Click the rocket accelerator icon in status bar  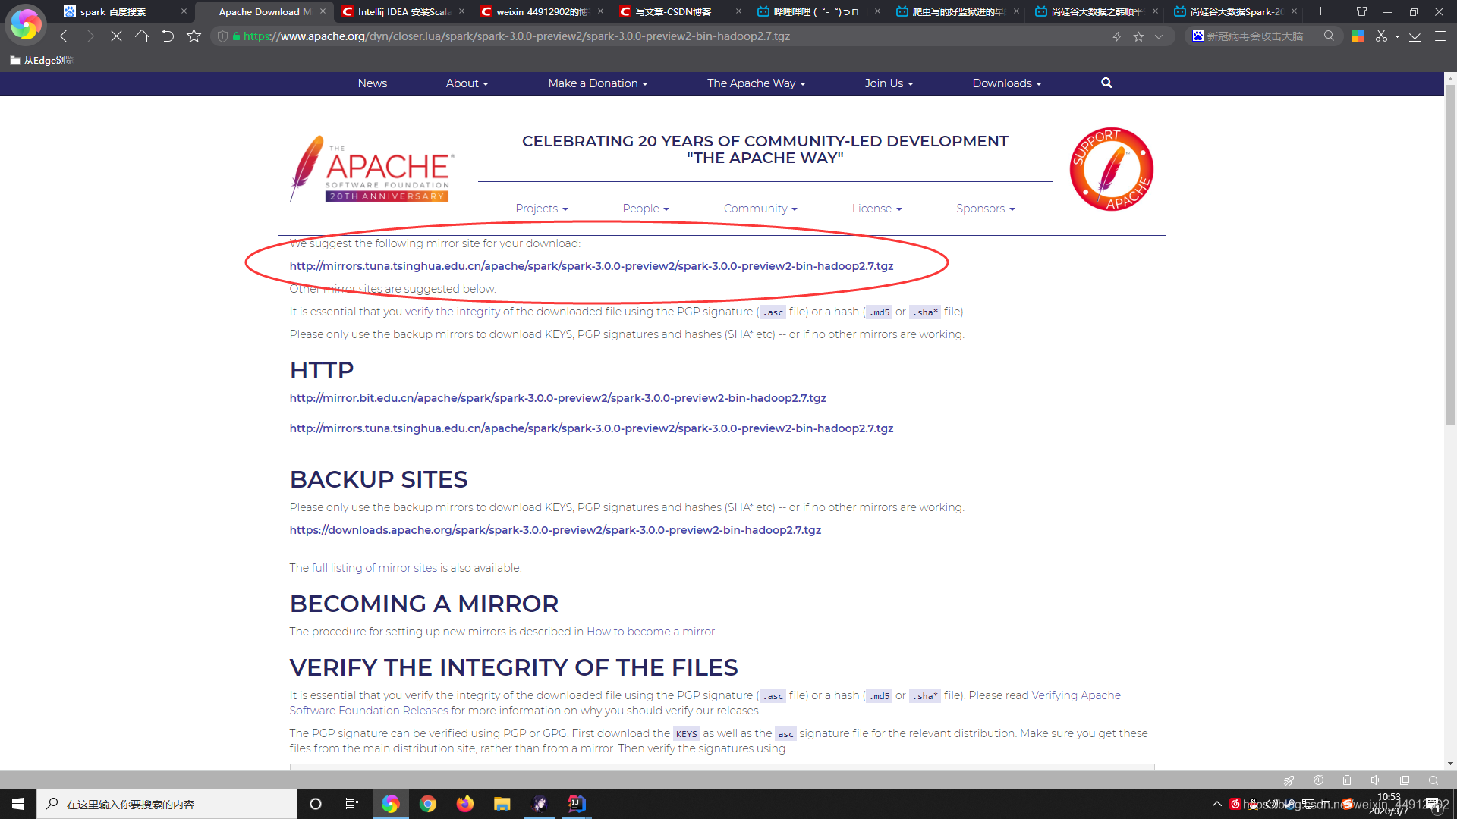coord(1289,780)
